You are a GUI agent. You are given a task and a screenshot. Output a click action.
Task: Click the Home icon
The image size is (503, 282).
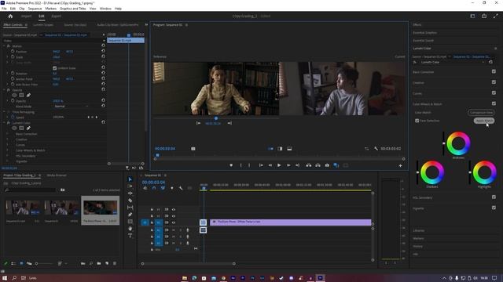click(x=10, y=16)
